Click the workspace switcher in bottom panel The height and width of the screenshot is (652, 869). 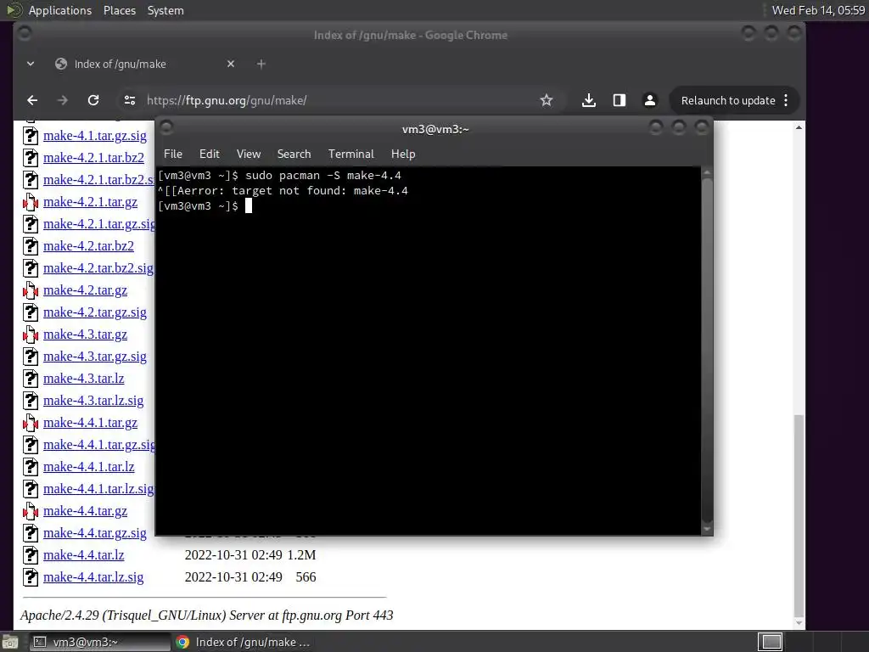[x=771, y=642]
